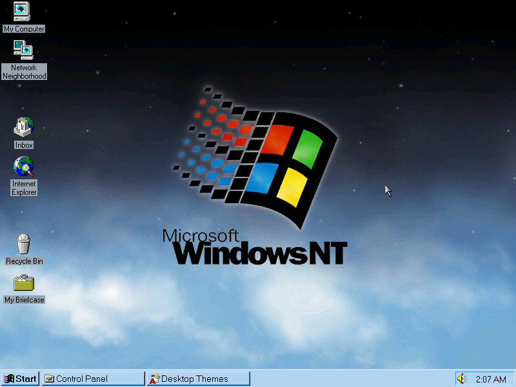Open the Recycle Bin
Image resolution: width=516 pixels, height=387 pixels.
[x=23, y=245]
